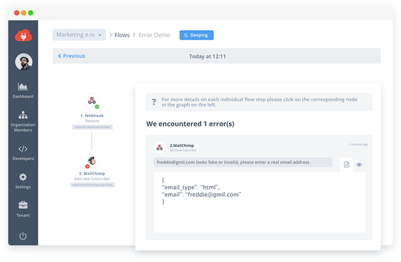Toggle the eye view icon

(359, 165)
